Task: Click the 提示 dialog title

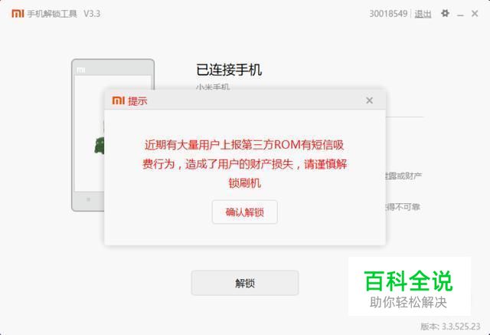Action: (x=138, y=100)
